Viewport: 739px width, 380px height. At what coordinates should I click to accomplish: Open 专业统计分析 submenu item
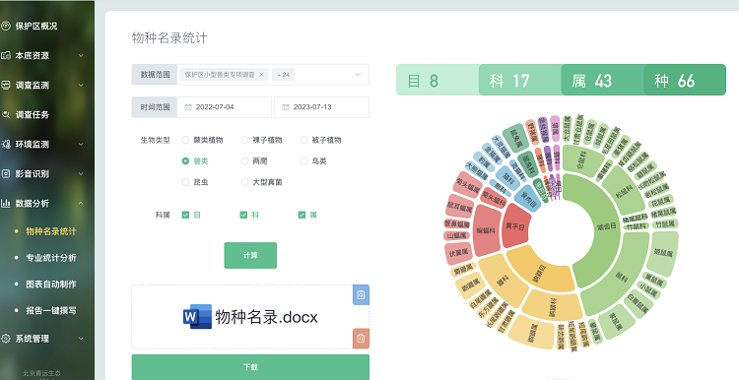pyautogui.click(x=51, y=258)
